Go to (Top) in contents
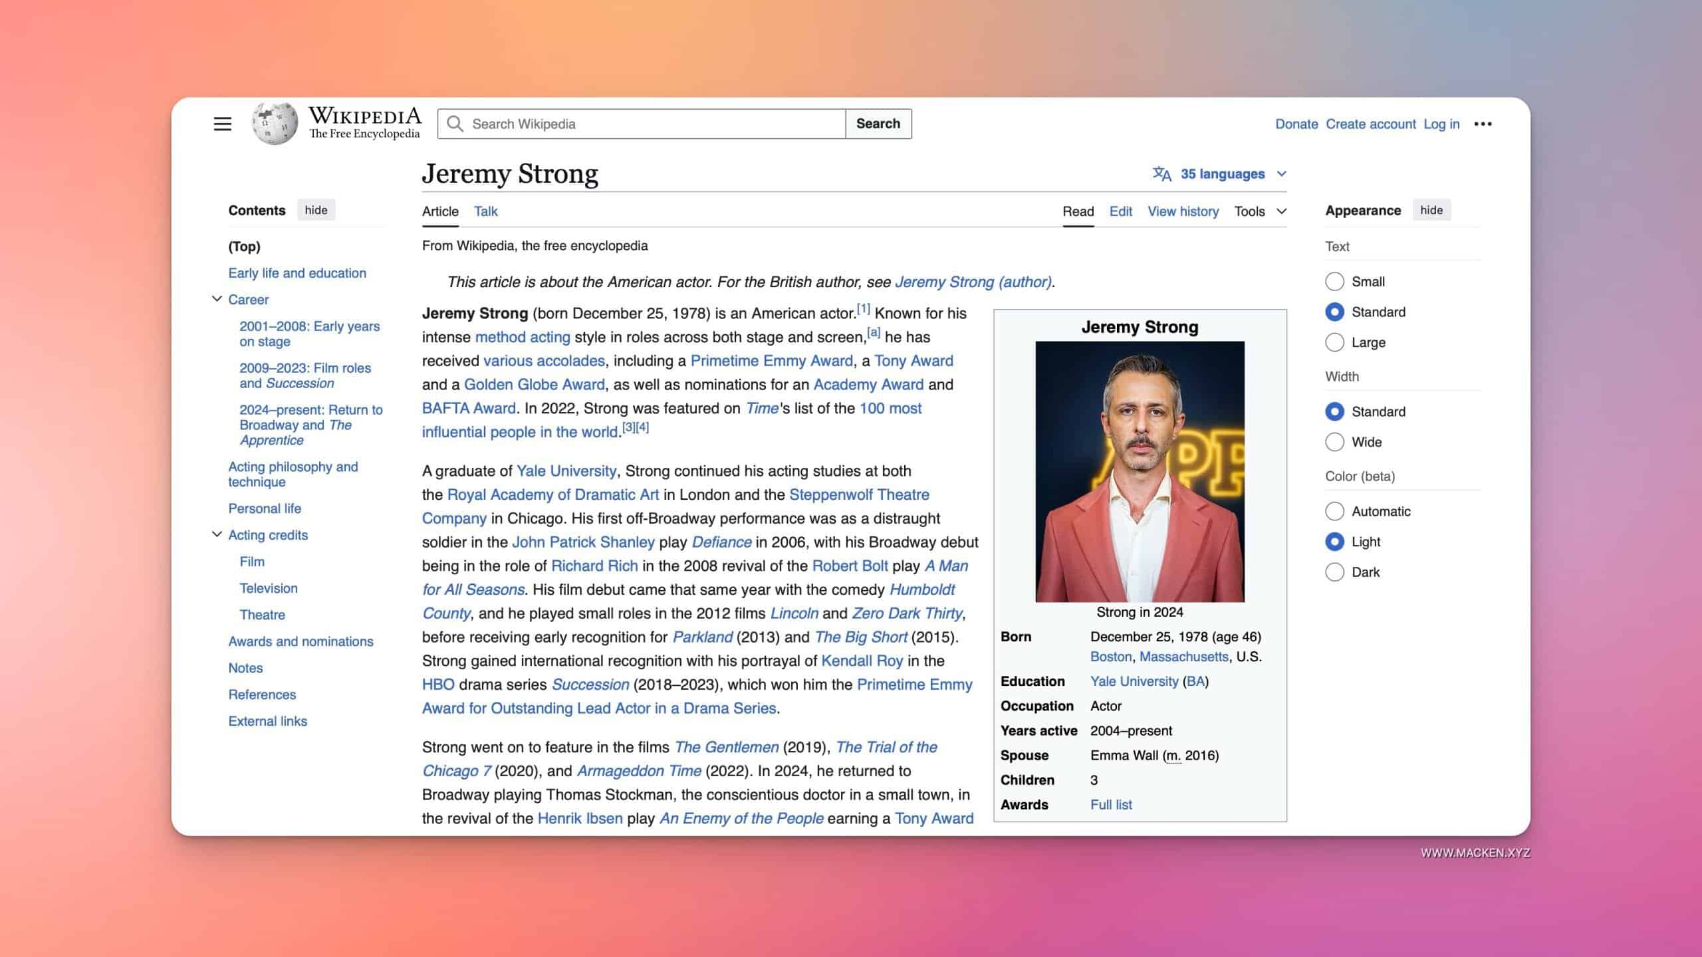This screenshot has width=1702, height=957. click(x=244, y=247)
